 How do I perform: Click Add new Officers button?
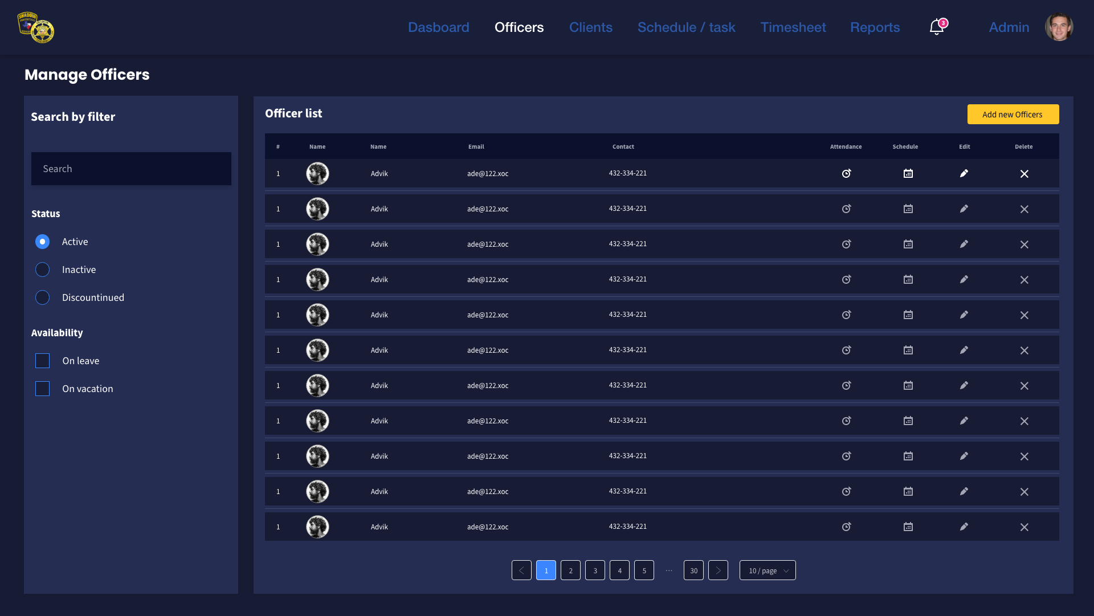(1013, 114)
